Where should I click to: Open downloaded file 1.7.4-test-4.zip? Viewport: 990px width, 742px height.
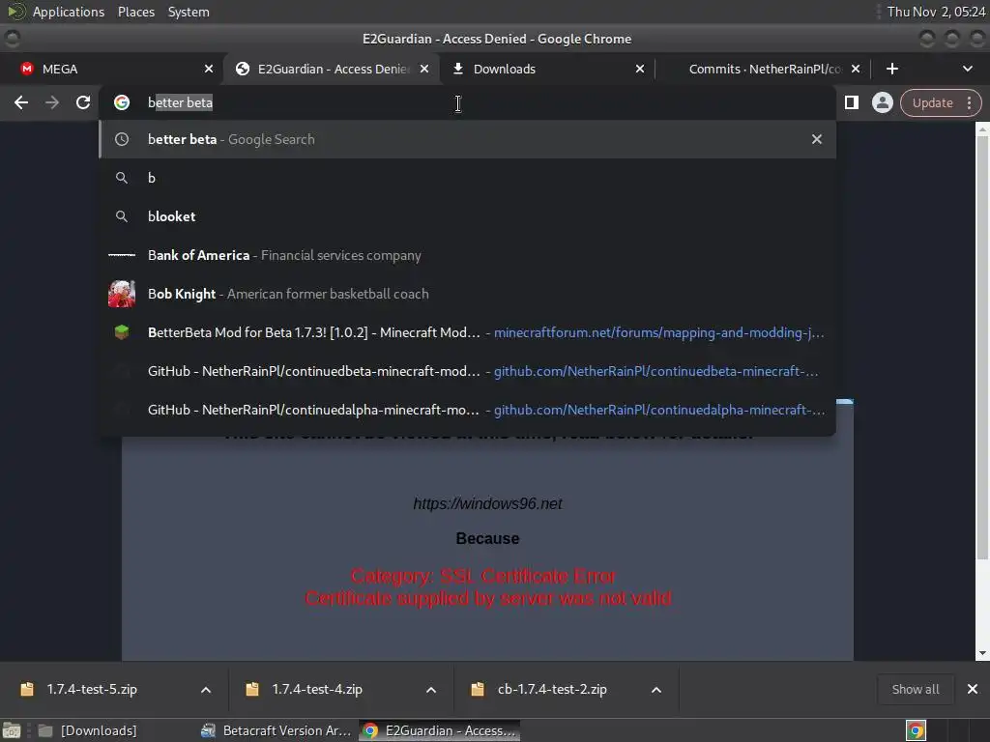click(317, 689)
